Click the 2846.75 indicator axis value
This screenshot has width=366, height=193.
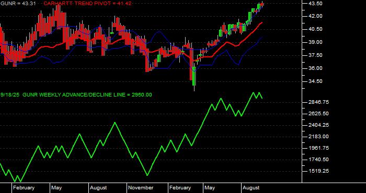pos(318,102)
